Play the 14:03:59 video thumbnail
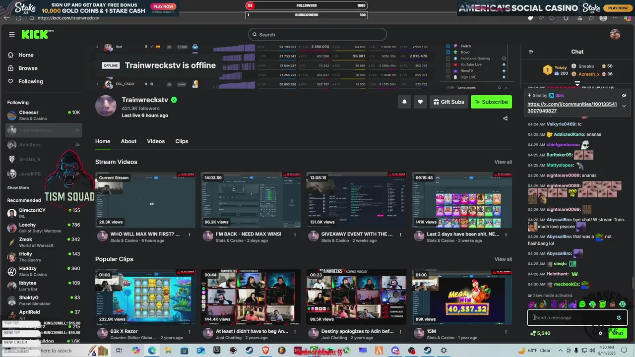The image size is (635, 357). tap(251, 200)
